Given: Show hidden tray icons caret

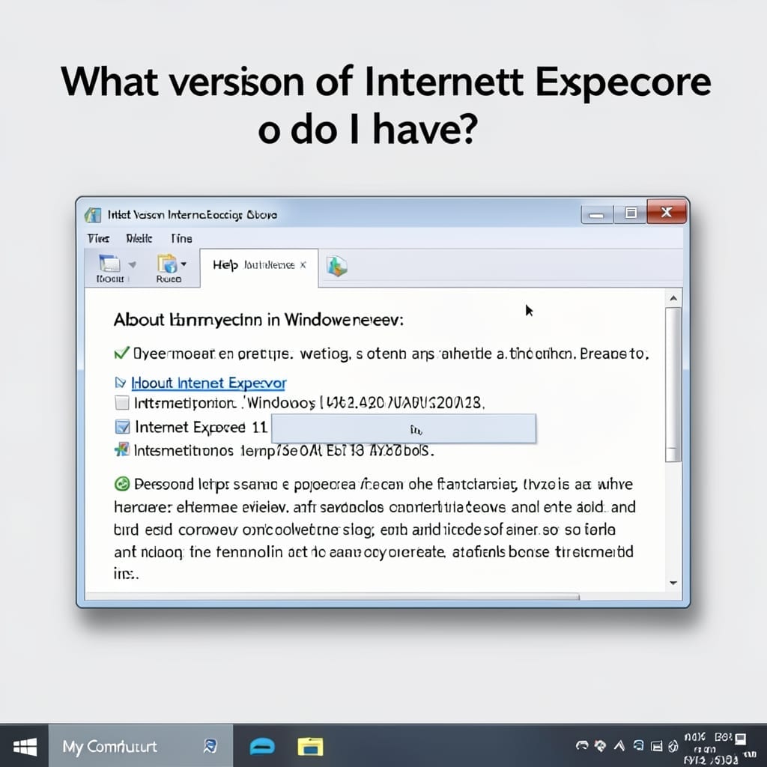Looking at the screenshot, I should pos(619,745).
